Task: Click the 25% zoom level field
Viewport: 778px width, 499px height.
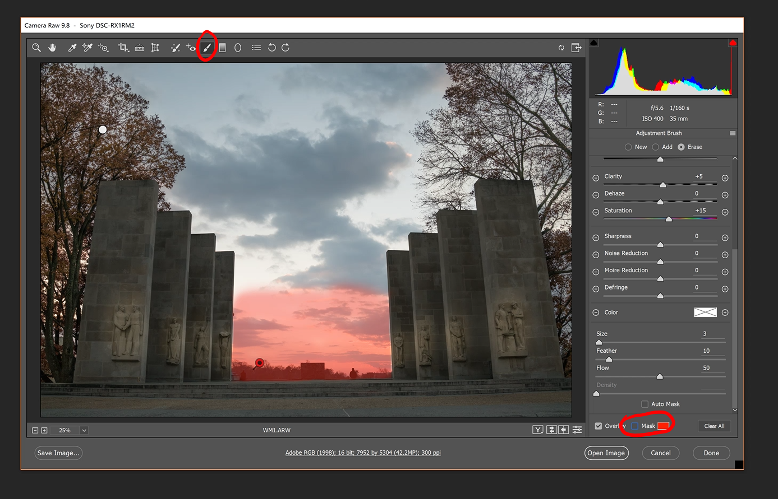Action: (x=65, y=430)
